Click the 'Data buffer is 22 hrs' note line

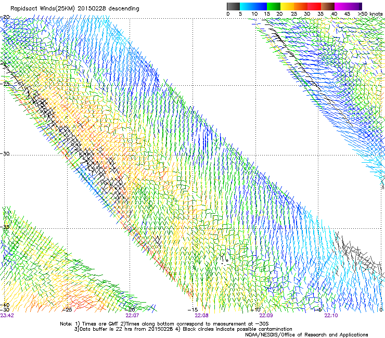click(x=183, y=329)
